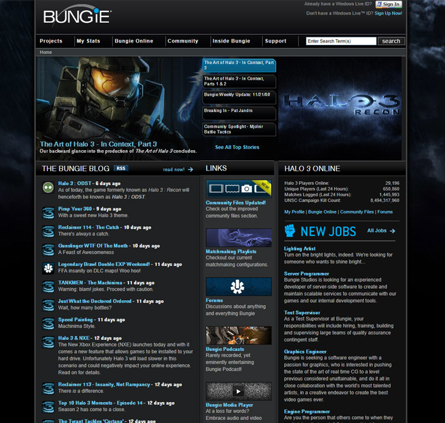445x423 pixels.
Task: Click the Home breadcrumb link
Action: tap(46, 52)
